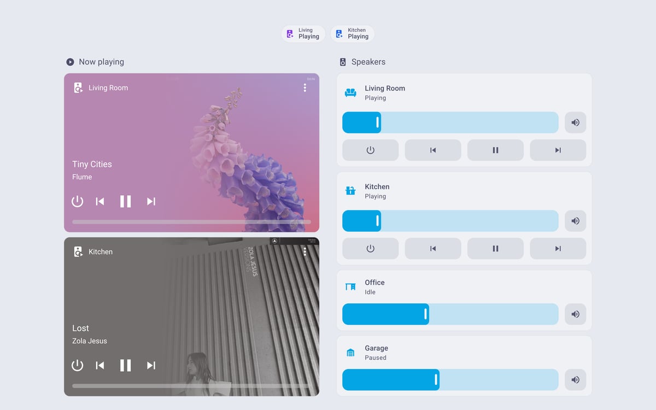The height and width of the screenshot is (410, 656).
Task: Pause button under Living Room speaker
Action: click(495, 150)
